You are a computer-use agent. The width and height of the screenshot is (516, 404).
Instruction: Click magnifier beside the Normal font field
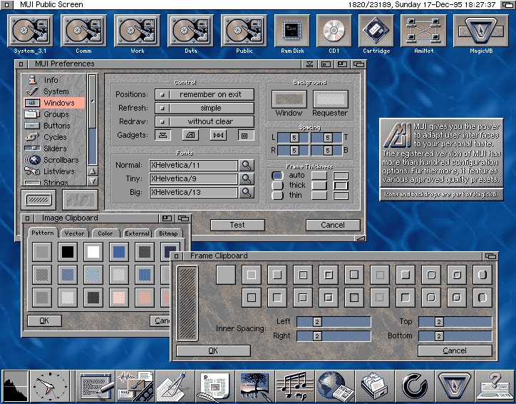247,166
